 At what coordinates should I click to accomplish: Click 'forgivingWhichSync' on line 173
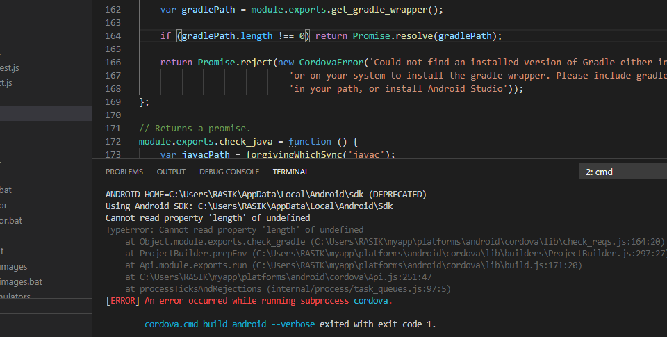[294, 154]
